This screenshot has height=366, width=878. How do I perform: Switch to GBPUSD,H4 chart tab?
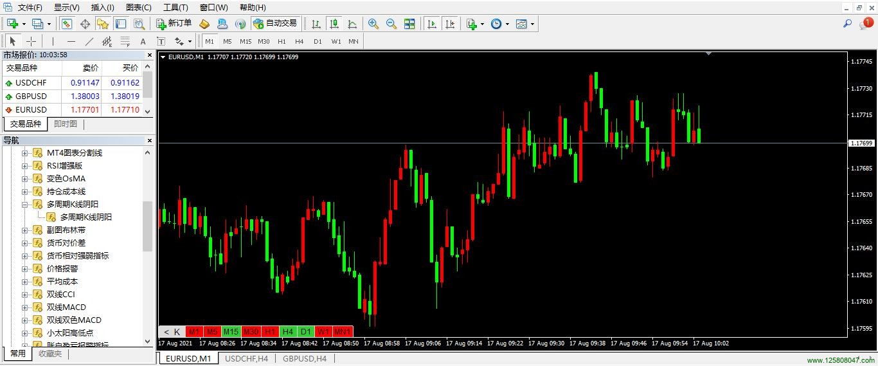coord(305,358)
